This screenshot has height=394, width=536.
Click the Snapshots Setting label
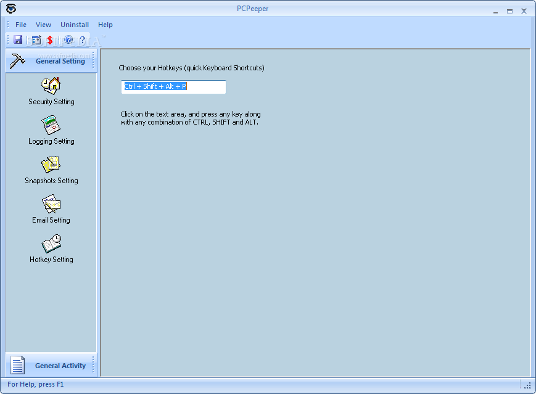51,181
